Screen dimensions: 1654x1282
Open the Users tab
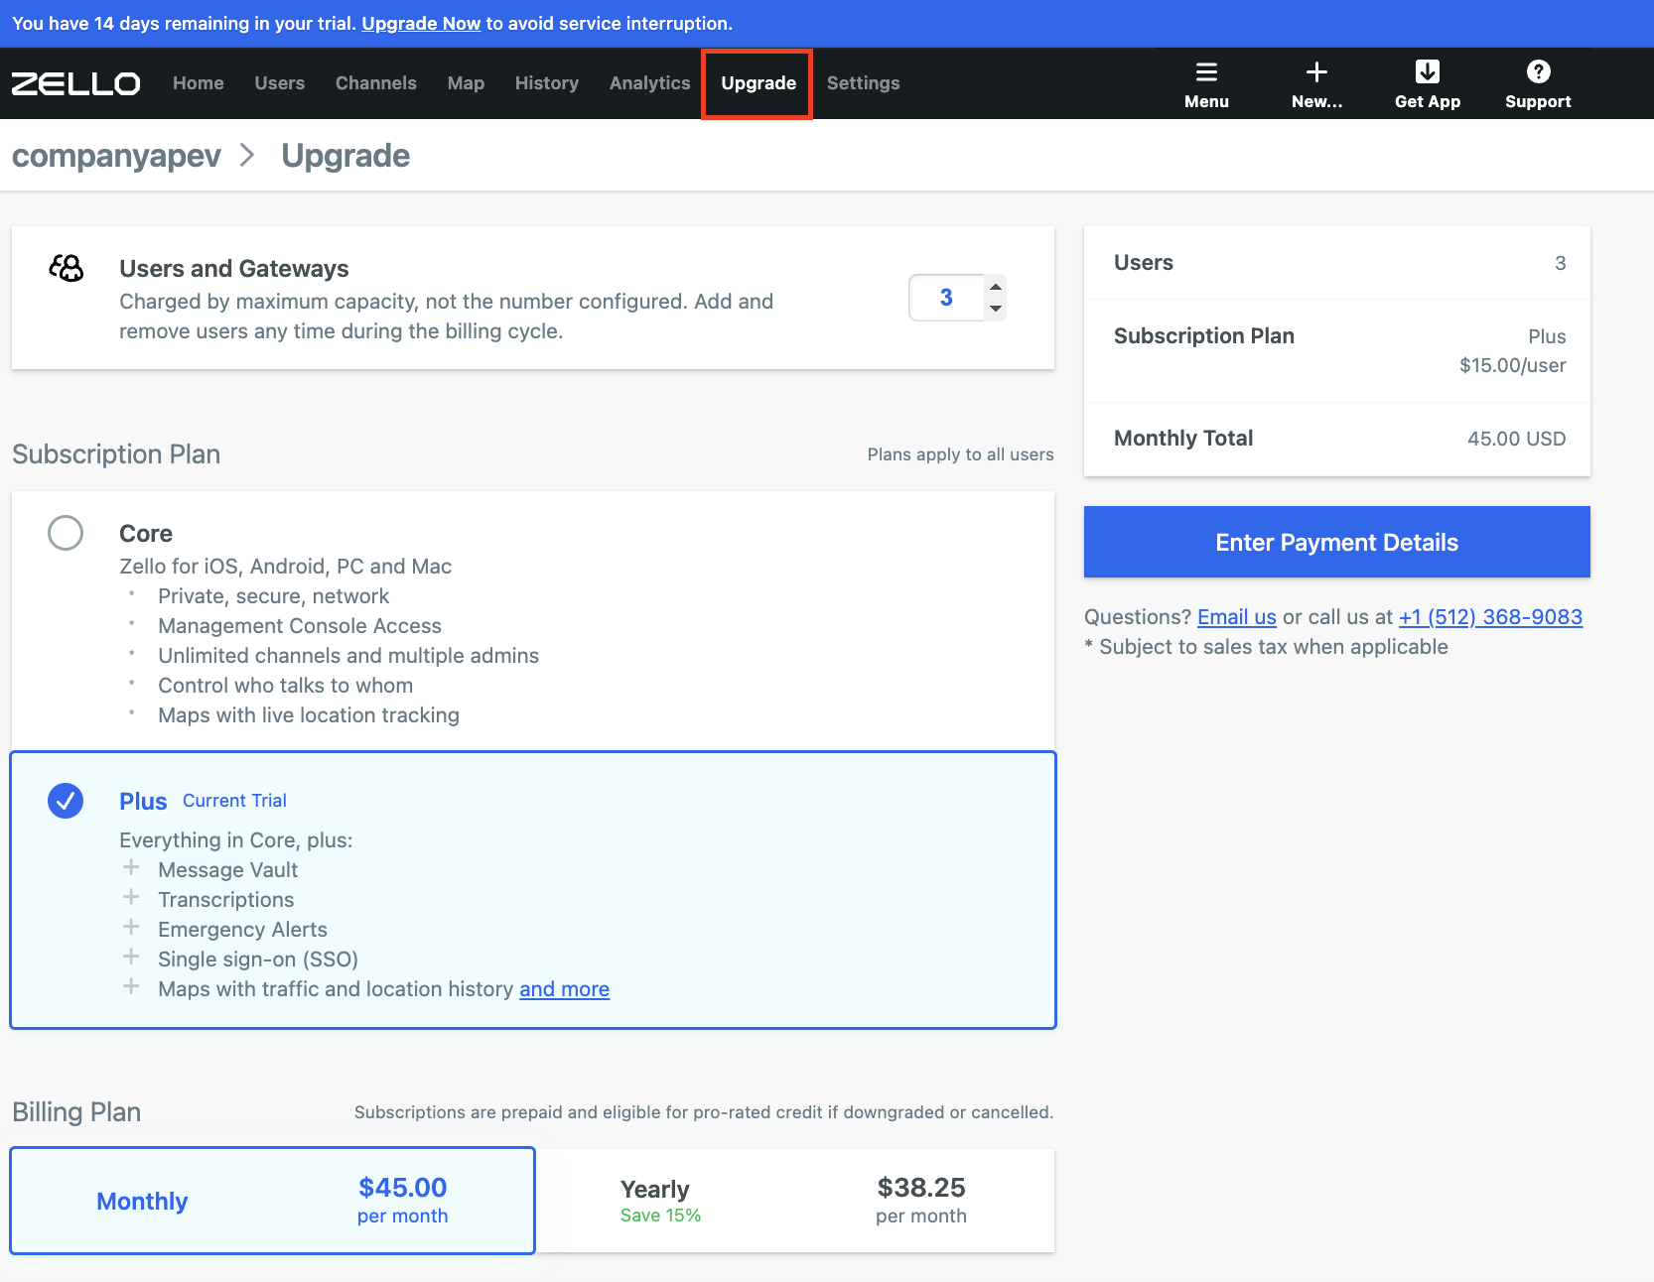[x=280, y=83]
